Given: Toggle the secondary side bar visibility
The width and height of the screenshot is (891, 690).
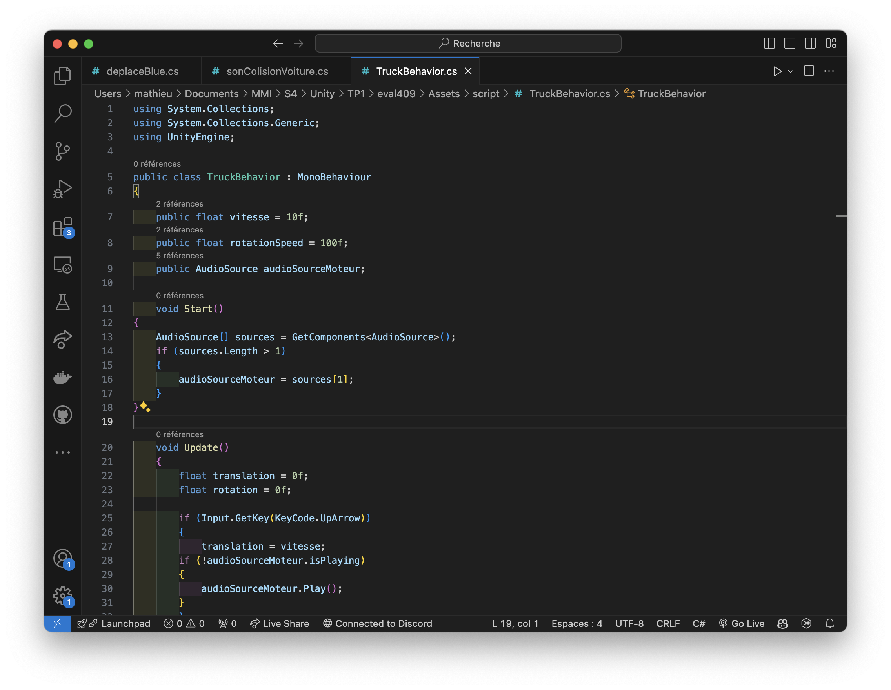Looking at the screenshot, I should [x=810, y=43].
